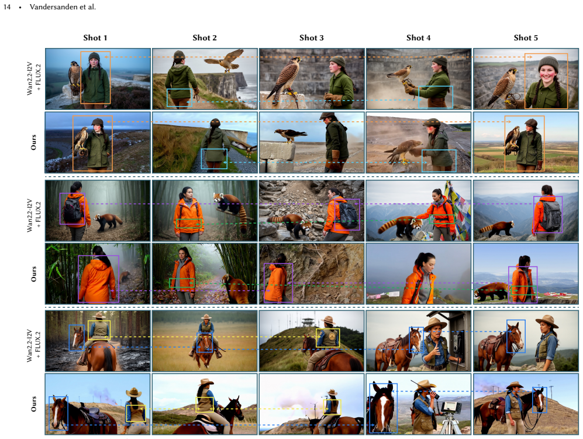Open the falcon flying over sea cliff image

click(x=205, y=78)
